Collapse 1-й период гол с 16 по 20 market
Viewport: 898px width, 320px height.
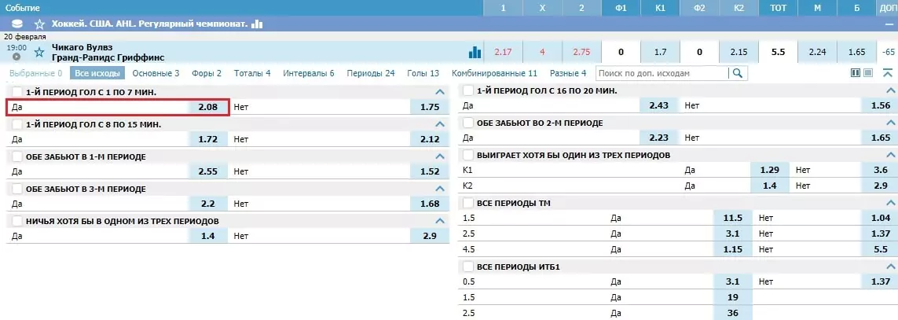[x=890, y=90]
